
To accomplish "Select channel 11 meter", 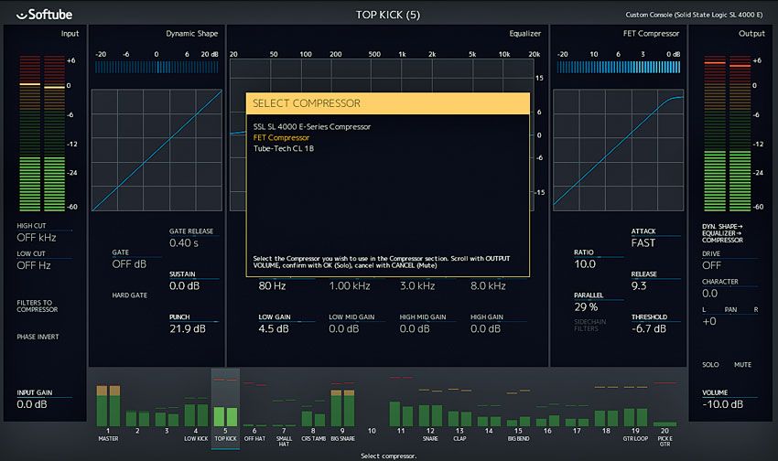I will click(x=401, y=413).
